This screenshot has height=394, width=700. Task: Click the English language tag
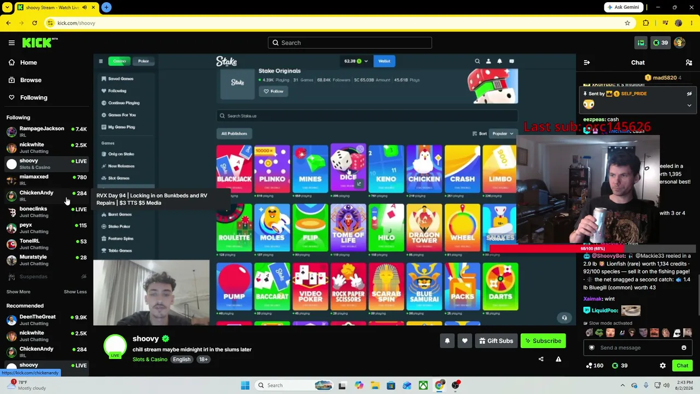point(182,360)
